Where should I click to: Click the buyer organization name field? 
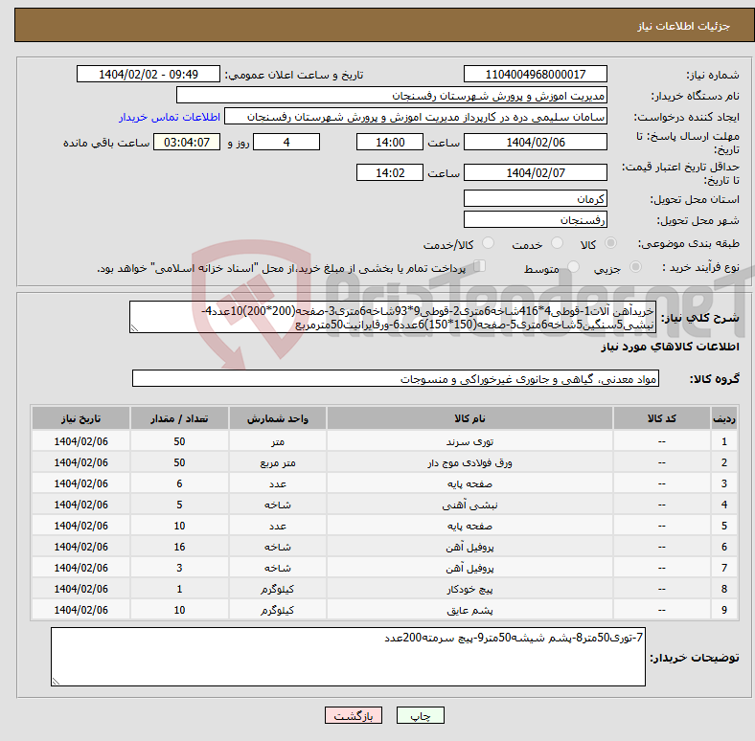point(392,96)
